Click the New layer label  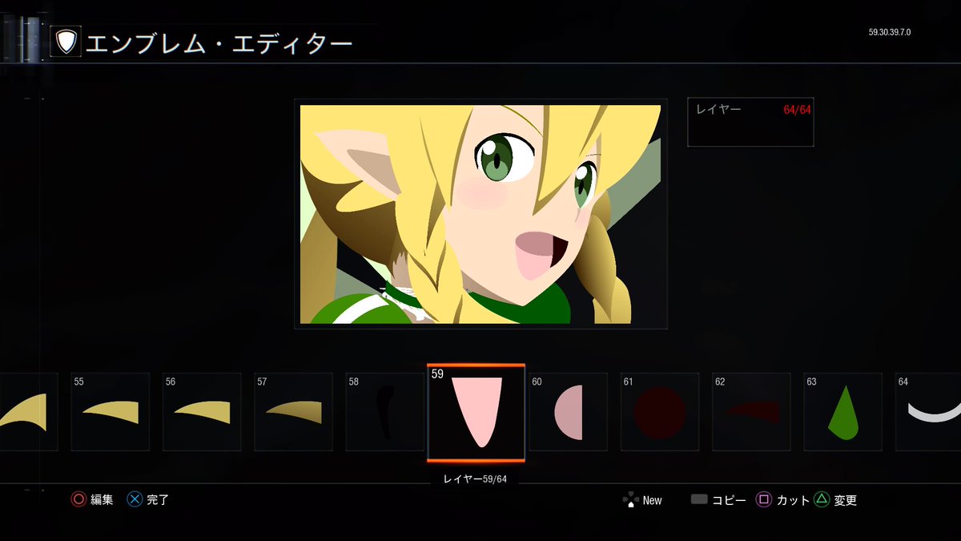click(652, 500)
